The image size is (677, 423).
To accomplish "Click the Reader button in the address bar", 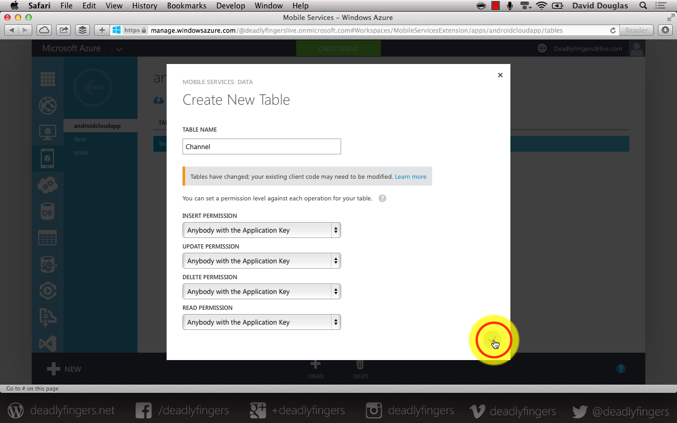I will click(x=636, y=30).
